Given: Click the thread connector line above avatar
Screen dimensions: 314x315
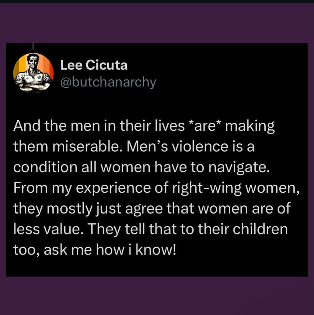Looking at the screenshot, I should 33,46.
